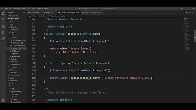Click TicketController.php breadcrumb segment
Screen dimensions: 196x110
[58, 16]
